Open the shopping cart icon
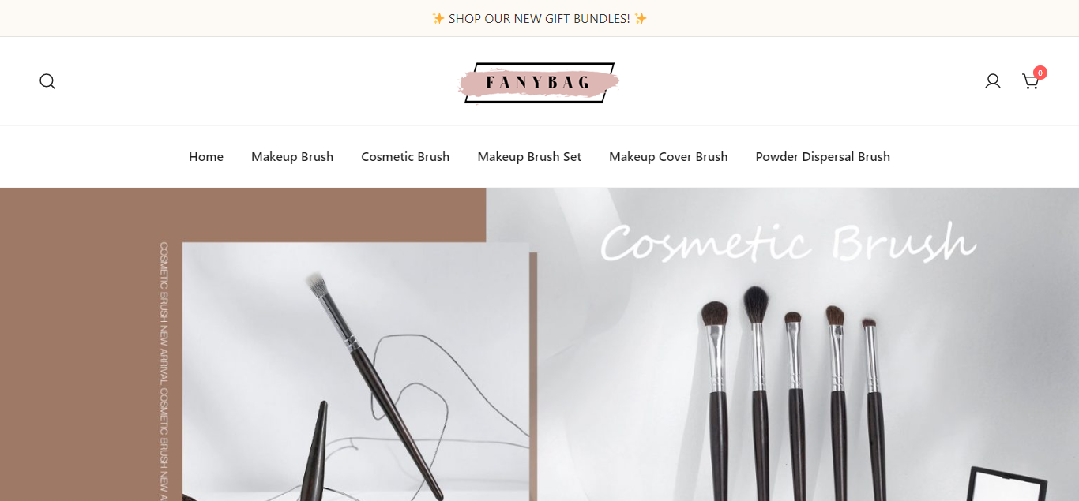Image resolution: width=1079 pixels, height=501 pixels. pos(1031,81)
